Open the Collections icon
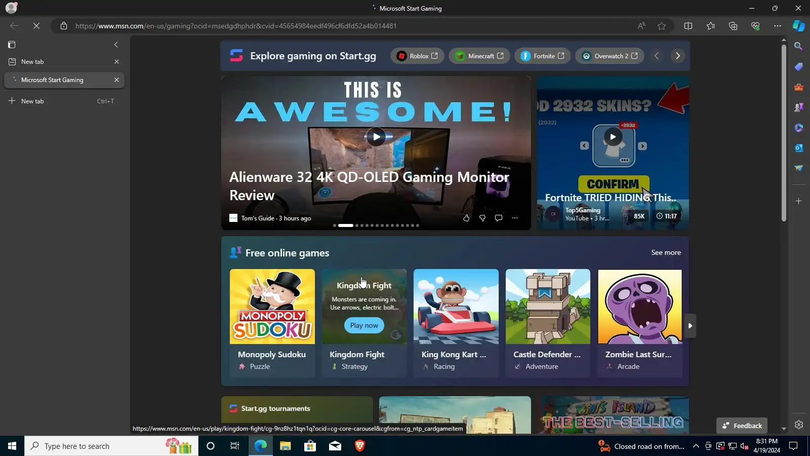This screenshot has height=456, width=810. 733,26
